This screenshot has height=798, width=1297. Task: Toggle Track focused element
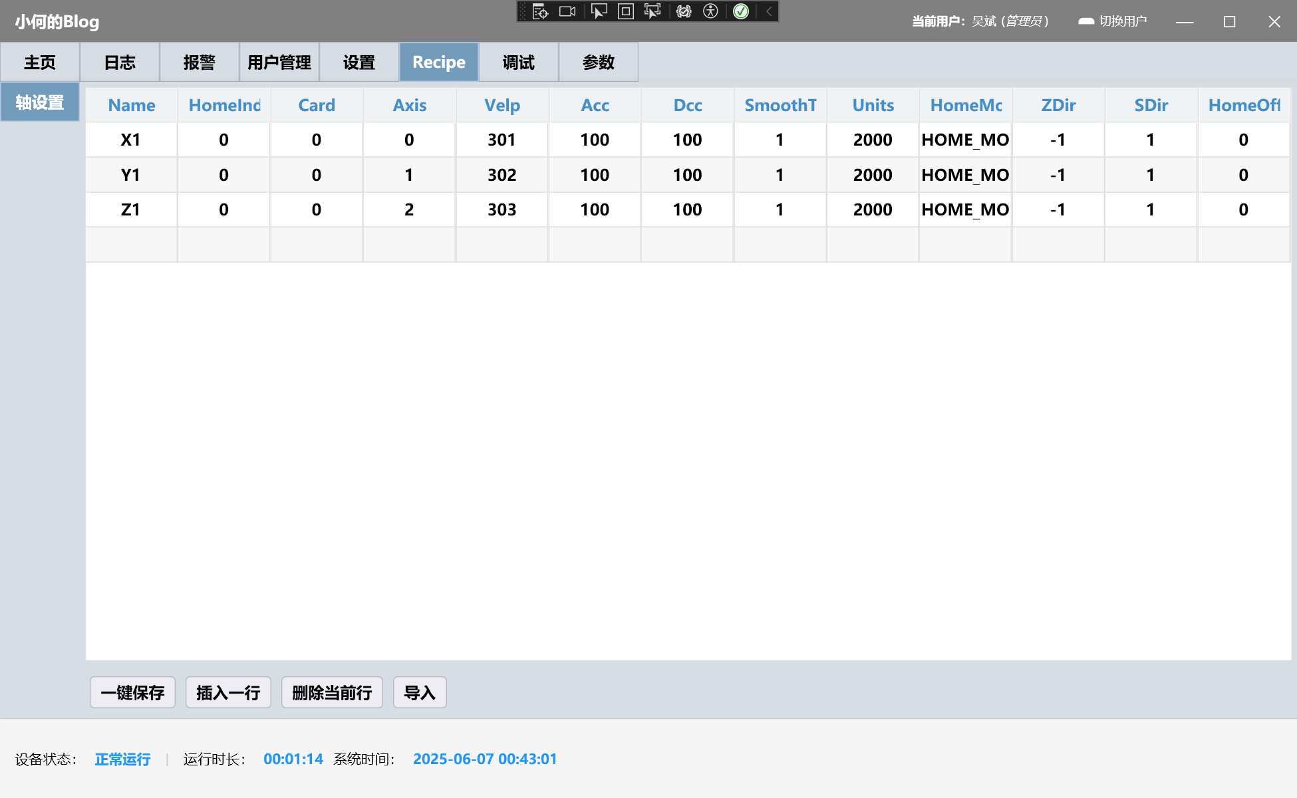[x=652, y=11]
